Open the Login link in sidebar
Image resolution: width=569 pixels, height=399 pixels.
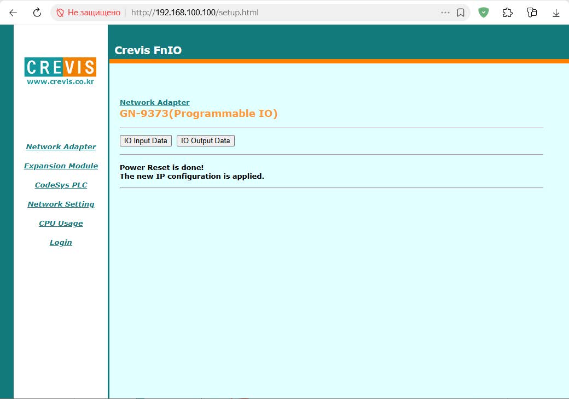(61, 243)
